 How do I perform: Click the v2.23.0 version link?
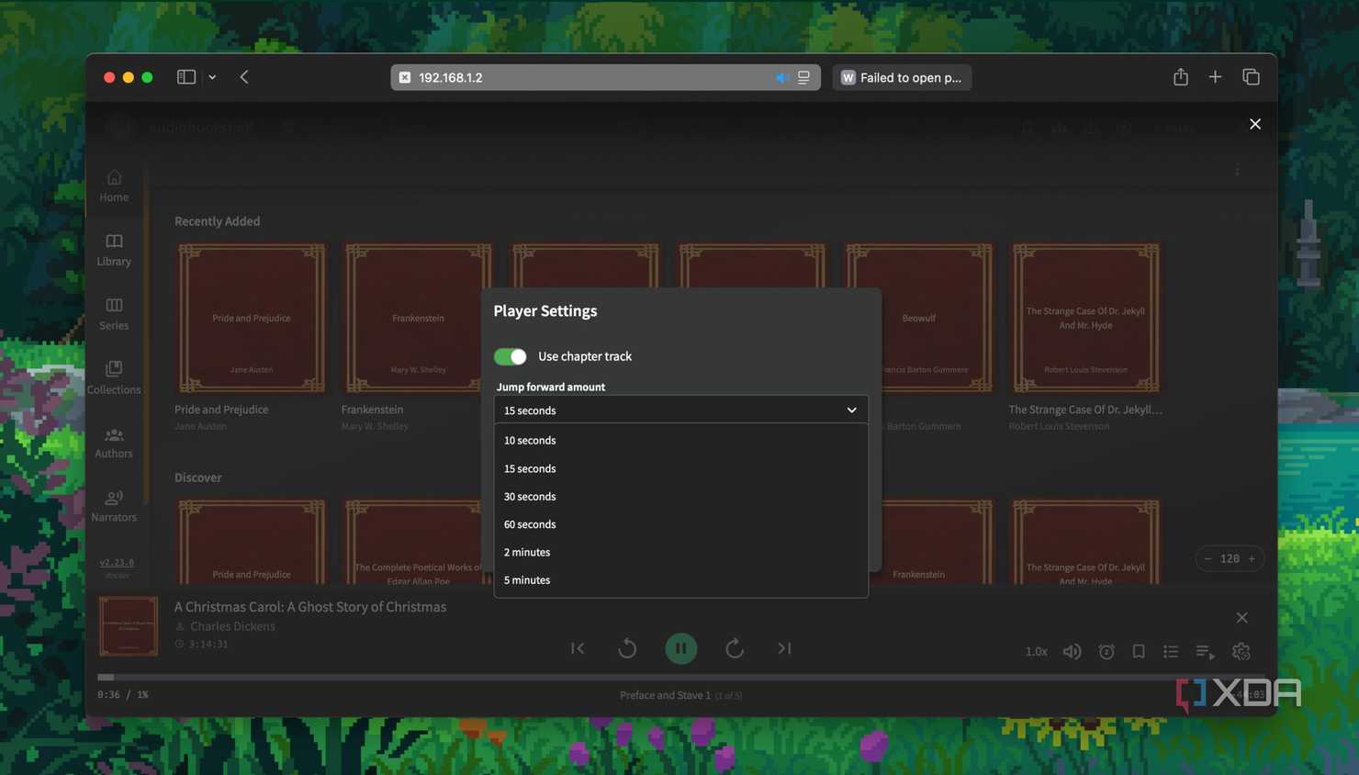click(117, 562)
